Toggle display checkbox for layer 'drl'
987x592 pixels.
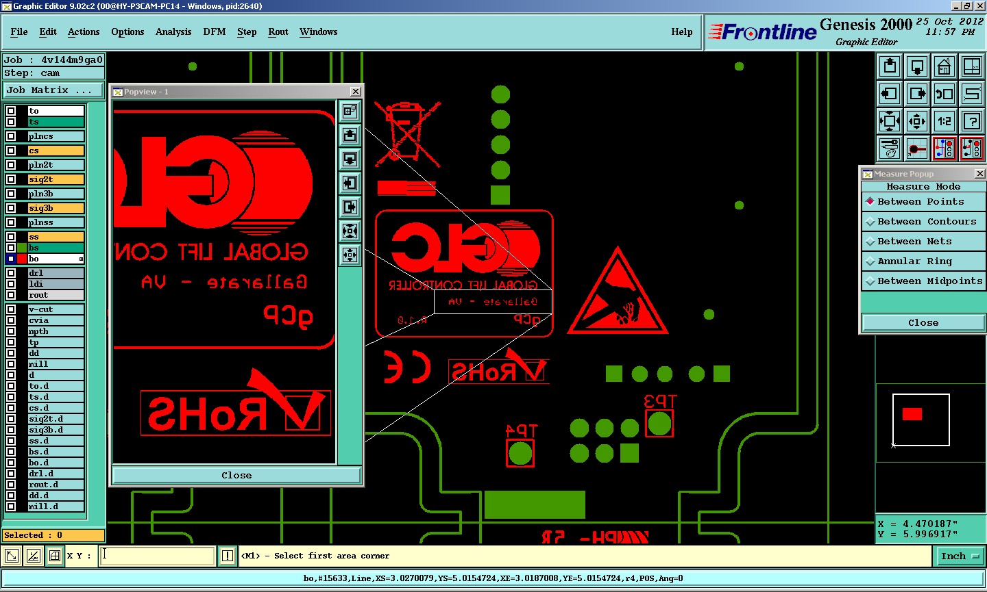tap(11, 273)
